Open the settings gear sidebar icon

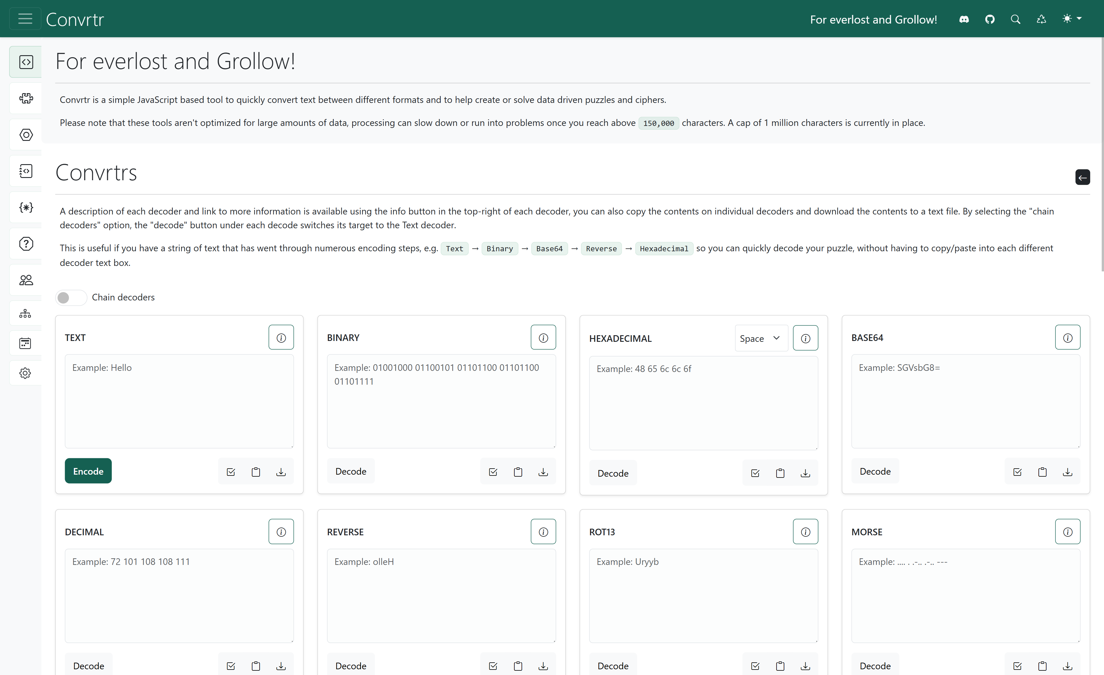(26, 373)
